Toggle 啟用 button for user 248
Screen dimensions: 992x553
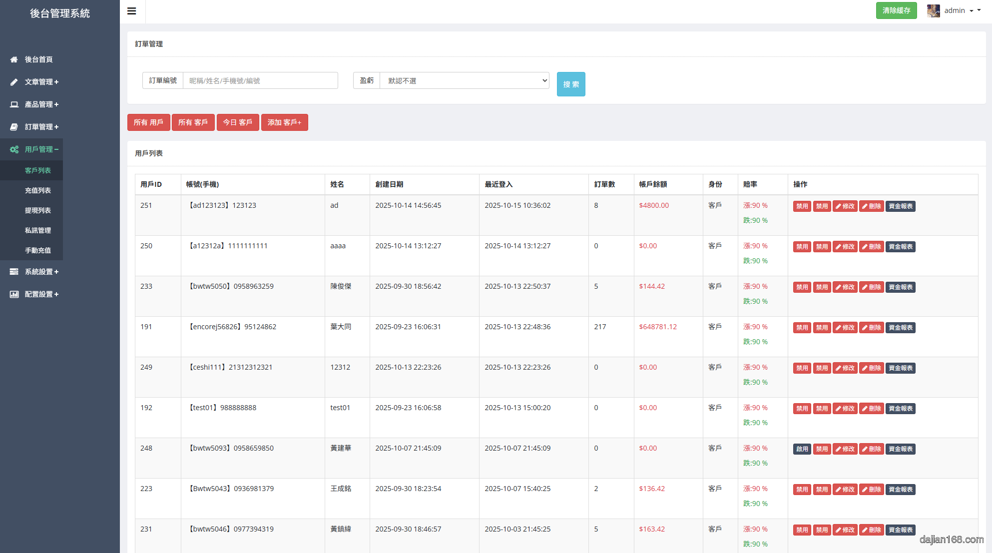point(802,449)
